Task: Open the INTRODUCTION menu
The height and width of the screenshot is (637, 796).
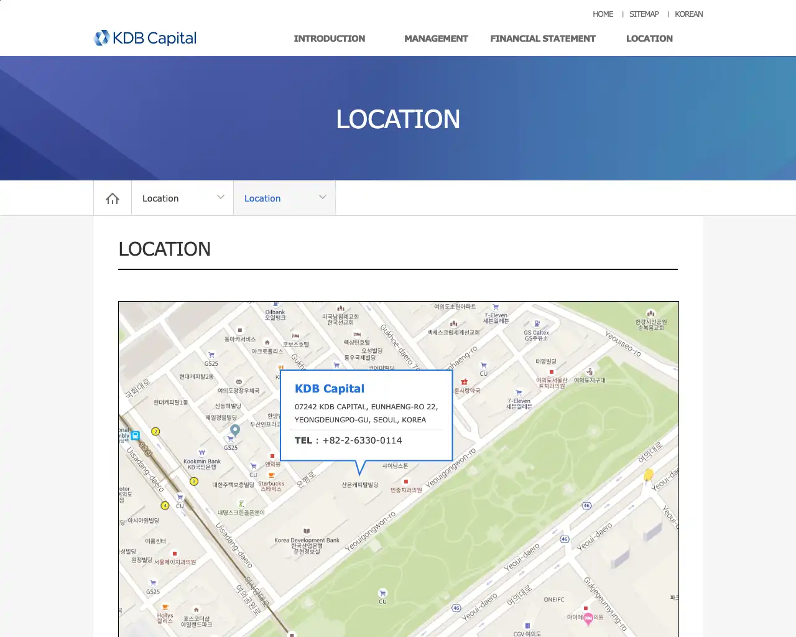Action: (x=329, y=39)
